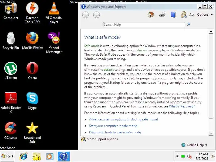Go forward in Help and Support

click(96, 15)
